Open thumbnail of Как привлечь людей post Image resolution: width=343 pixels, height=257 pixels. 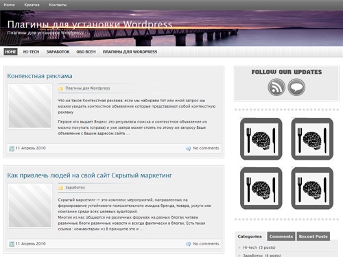[30, 206]
